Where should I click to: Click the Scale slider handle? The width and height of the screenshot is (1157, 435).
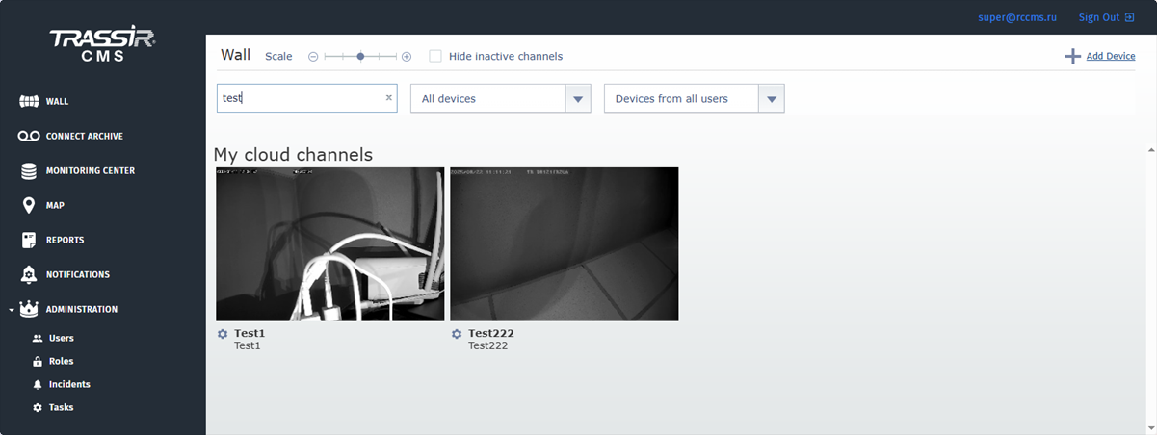(x=360, y=57)
